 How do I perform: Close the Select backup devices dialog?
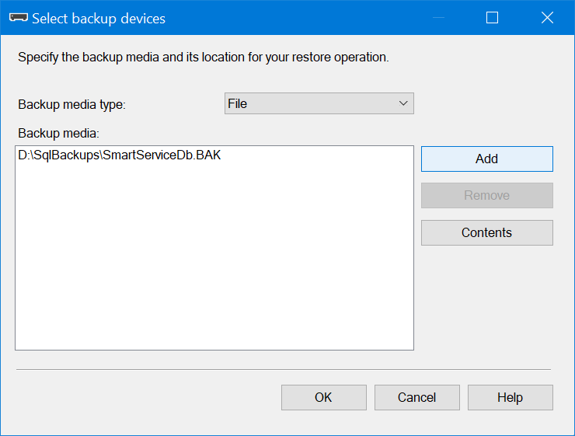547,18
